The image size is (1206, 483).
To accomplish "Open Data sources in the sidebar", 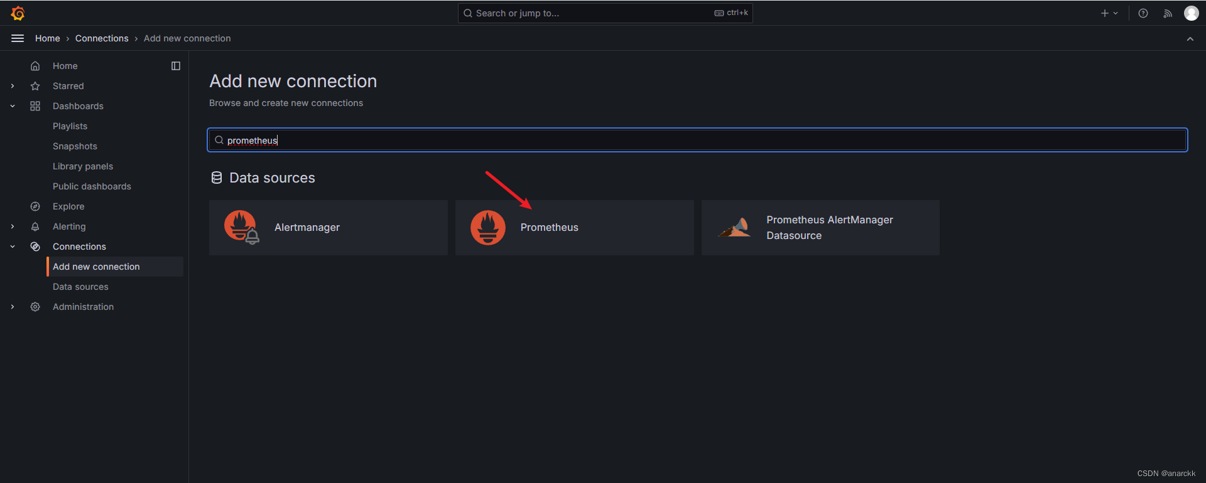I will [80, 287].
